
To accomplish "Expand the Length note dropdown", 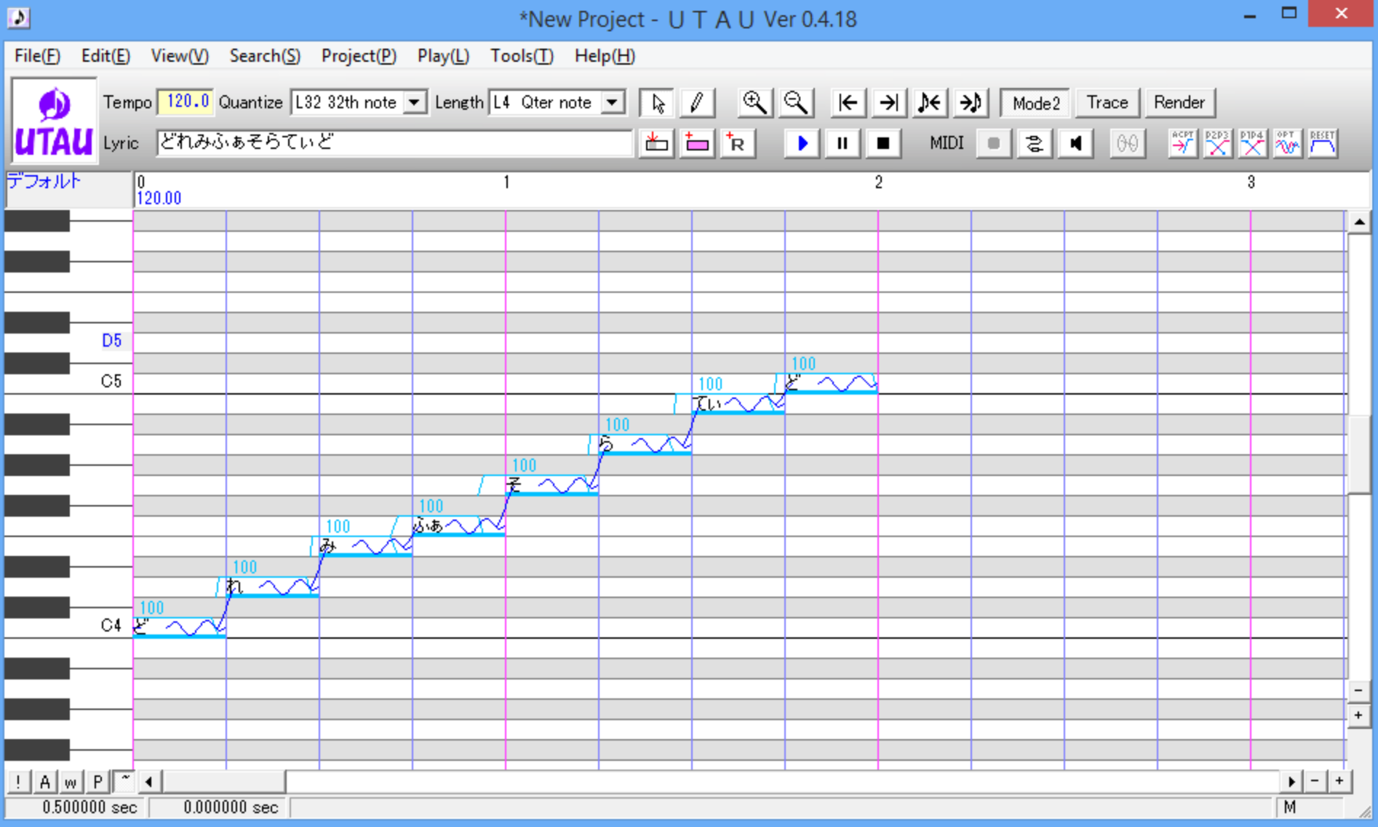I will pyautogui.click(x=613, y=102).
